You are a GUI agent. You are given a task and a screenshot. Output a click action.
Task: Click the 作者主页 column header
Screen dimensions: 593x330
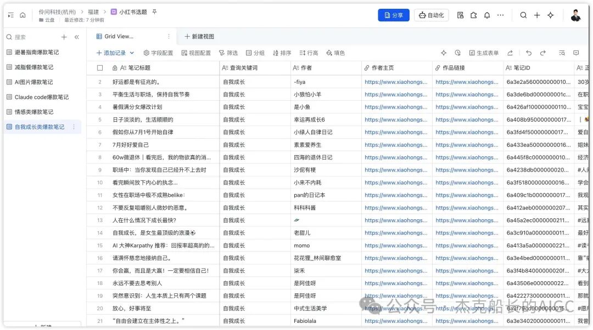(x=397, y=68)
